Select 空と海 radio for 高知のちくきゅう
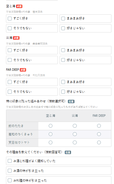This screenshot has width=114, height=184. [x=50, y=134]
